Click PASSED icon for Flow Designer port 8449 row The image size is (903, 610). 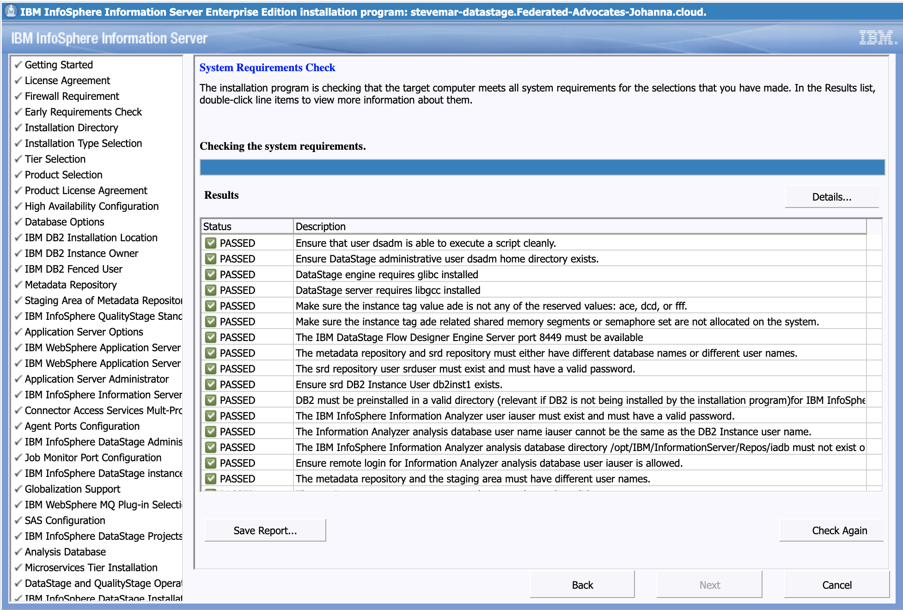click(211, 337)
